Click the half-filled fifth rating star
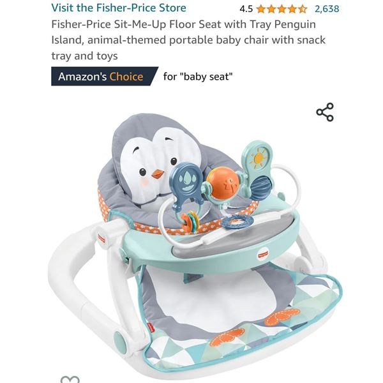 [303, 9]
